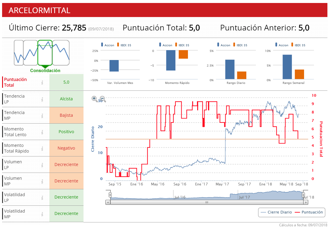Open info icon for Volatilidad LP row
Screen dimensions: 331x229
point(42,197)
